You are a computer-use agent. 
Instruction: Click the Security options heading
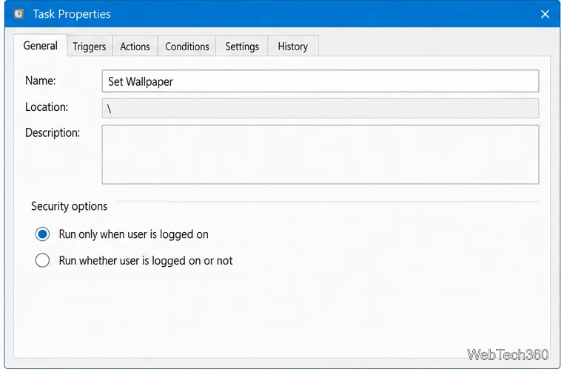coord(69,206)
